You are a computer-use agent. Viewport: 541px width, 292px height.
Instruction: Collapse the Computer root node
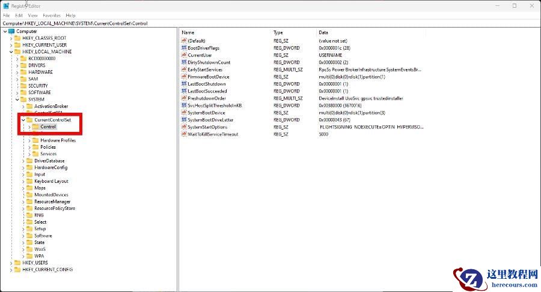pyautogui.click(x=5, y=31)
